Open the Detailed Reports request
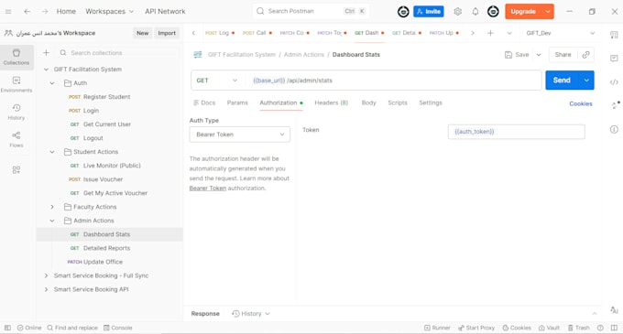 pos(106,248)
